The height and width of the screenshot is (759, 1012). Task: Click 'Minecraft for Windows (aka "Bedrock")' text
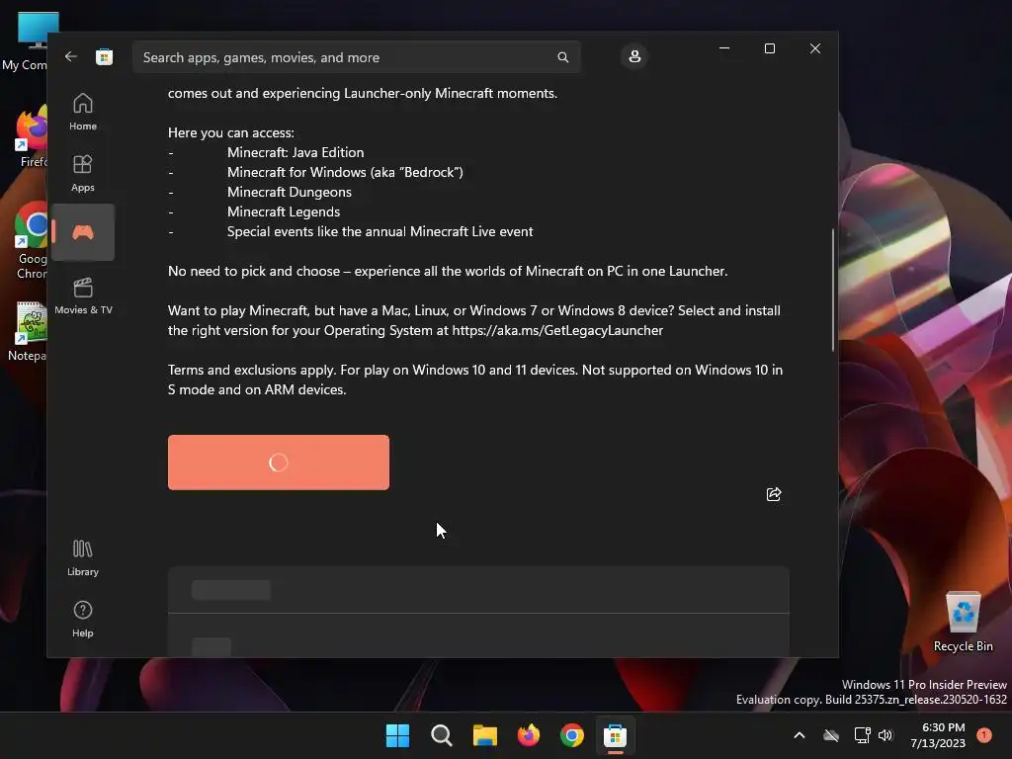[x=345, y=172]
